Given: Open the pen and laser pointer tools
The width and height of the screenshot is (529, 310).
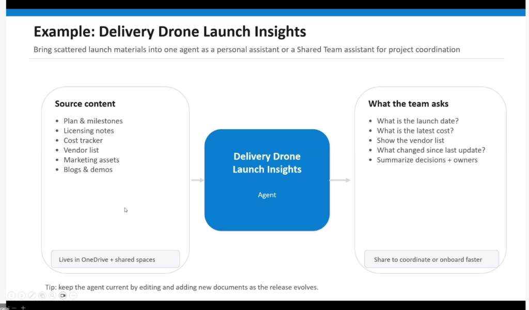Looking at the screenshot, I should pyautogui.click(x=32, y=296).
